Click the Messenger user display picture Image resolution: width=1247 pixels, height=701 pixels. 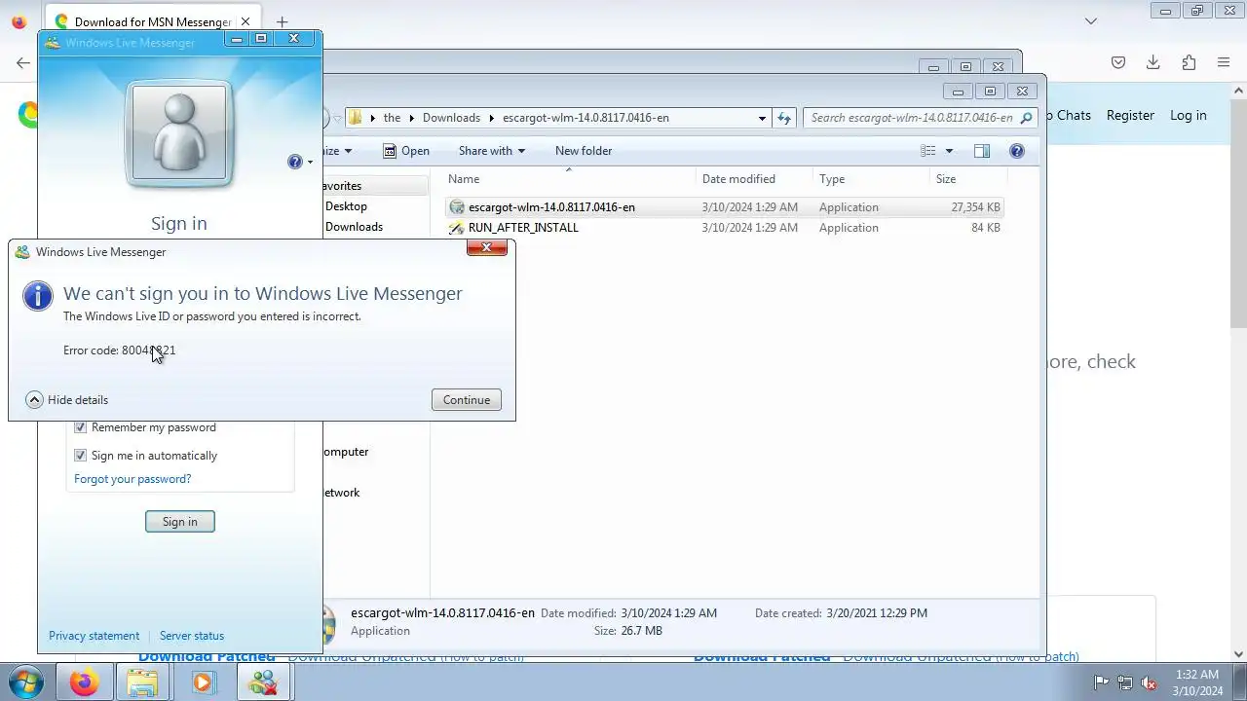tap(179, 133)
